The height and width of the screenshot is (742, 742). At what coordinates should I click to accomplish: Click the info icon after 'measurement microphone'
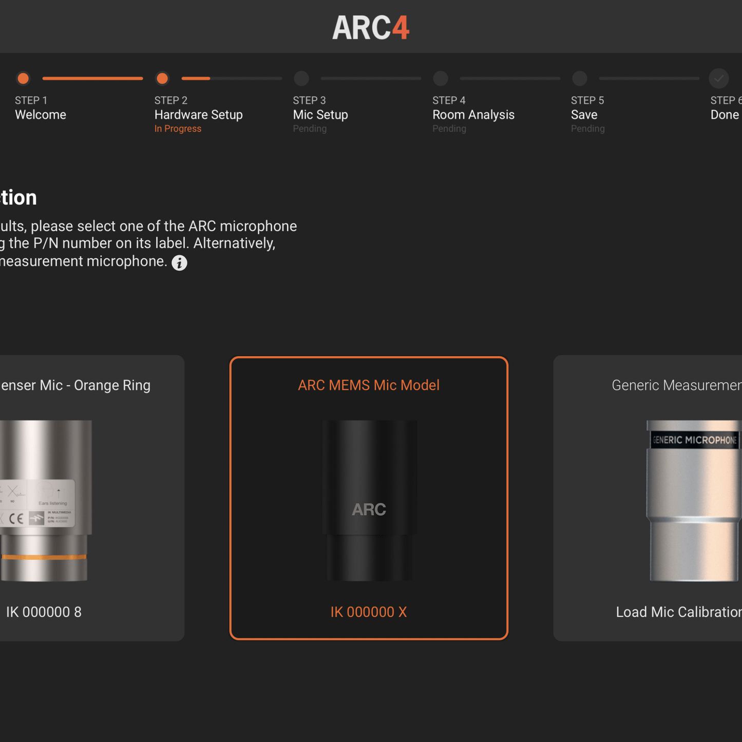[x=179, y=263]
